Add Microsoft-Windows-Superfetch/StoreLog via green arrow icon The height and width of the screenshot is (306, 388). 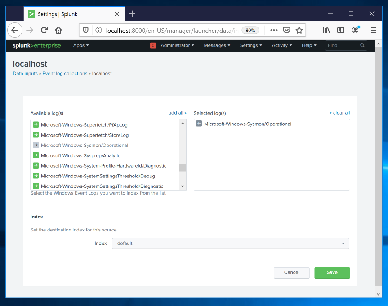(36, 135)
